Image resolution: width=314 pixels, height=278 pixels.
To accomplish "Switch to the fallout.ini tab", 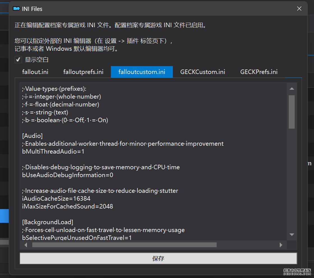I will click(35, 72).
